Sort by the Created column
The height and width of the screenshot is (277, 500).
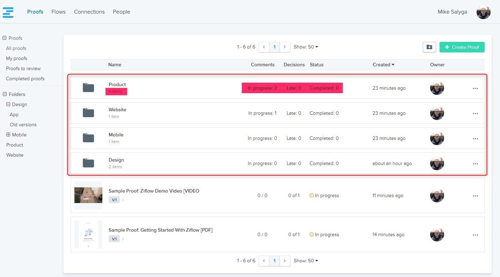click(383, 65)
